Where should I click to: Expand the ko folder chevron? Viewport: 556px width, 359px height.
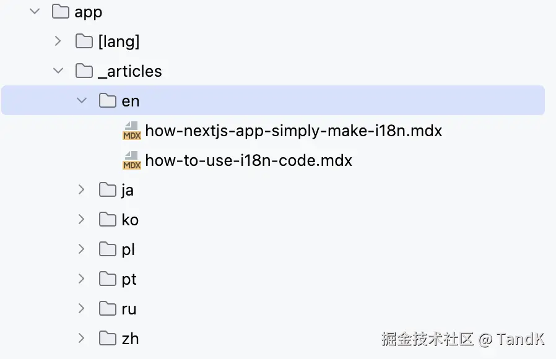81,219
